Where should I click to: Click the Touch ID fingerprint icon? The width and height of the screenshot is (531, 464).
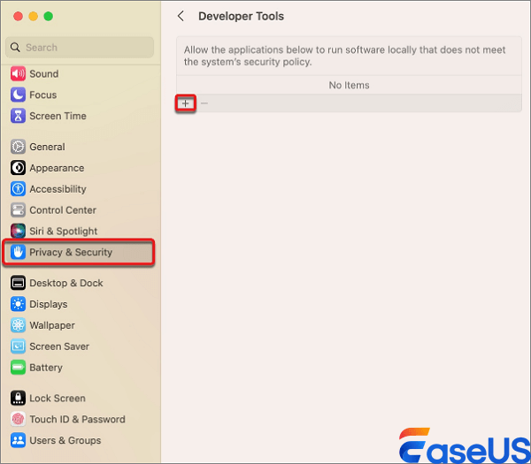[18, 419]
